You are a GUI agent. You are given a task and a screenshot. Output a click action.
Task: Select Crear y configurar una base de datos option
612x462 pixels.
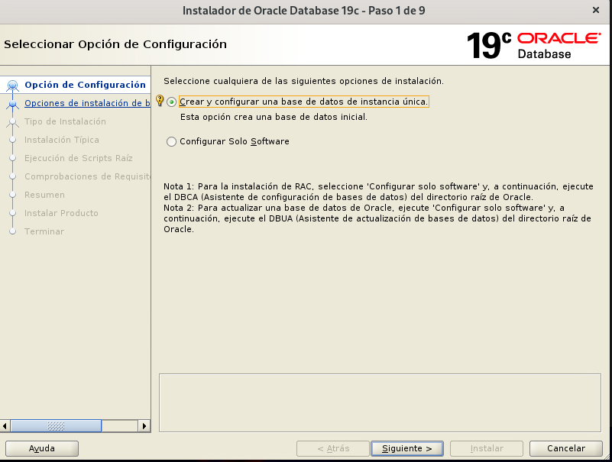171,102
